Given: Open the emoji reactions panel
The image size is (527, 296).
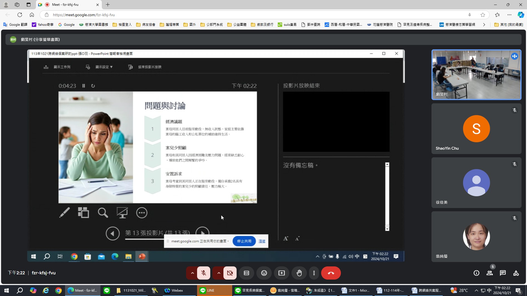Looking at the screenshot, I should point(264,273).
